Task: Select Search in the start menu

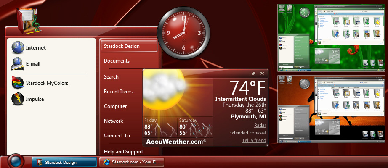Action: (111, 77)
